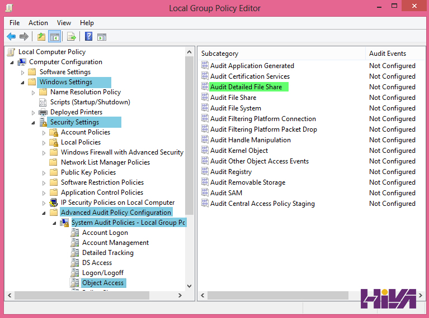
Task: Select Network List Manager Policies folder
Action: pos(105,162)
